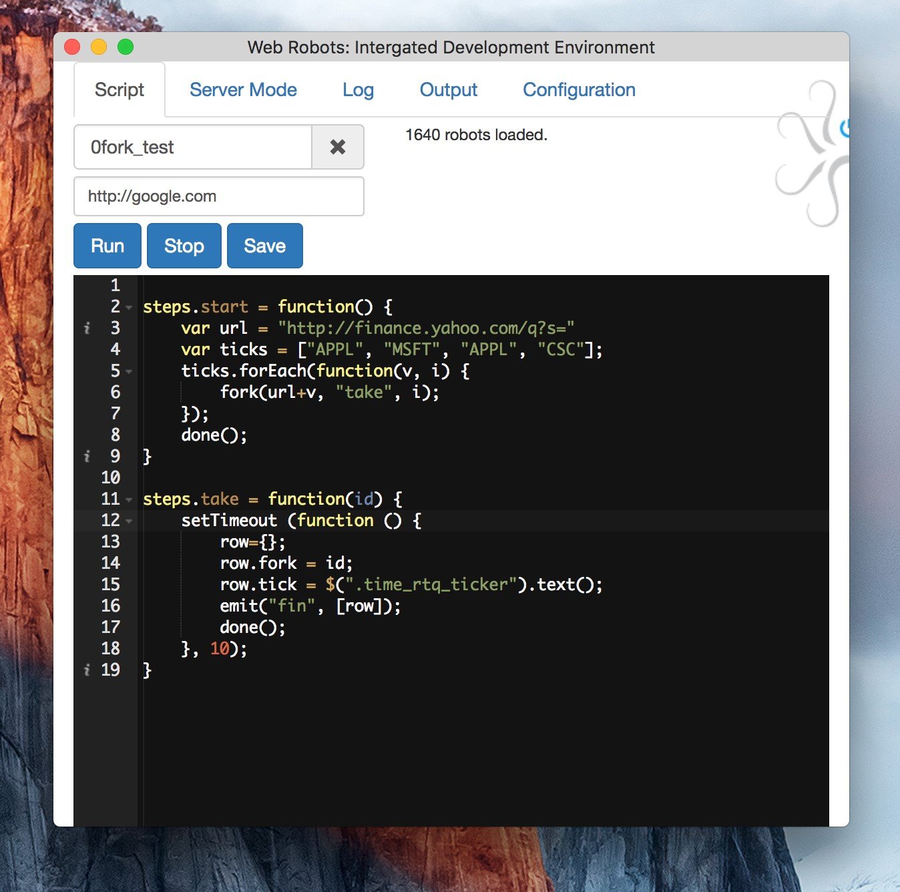Click the 'row.tick' line with the time_rtq_ticker selector
This screenshot has width=900, height=892.
pyautogui.click(x=411, y=584)
